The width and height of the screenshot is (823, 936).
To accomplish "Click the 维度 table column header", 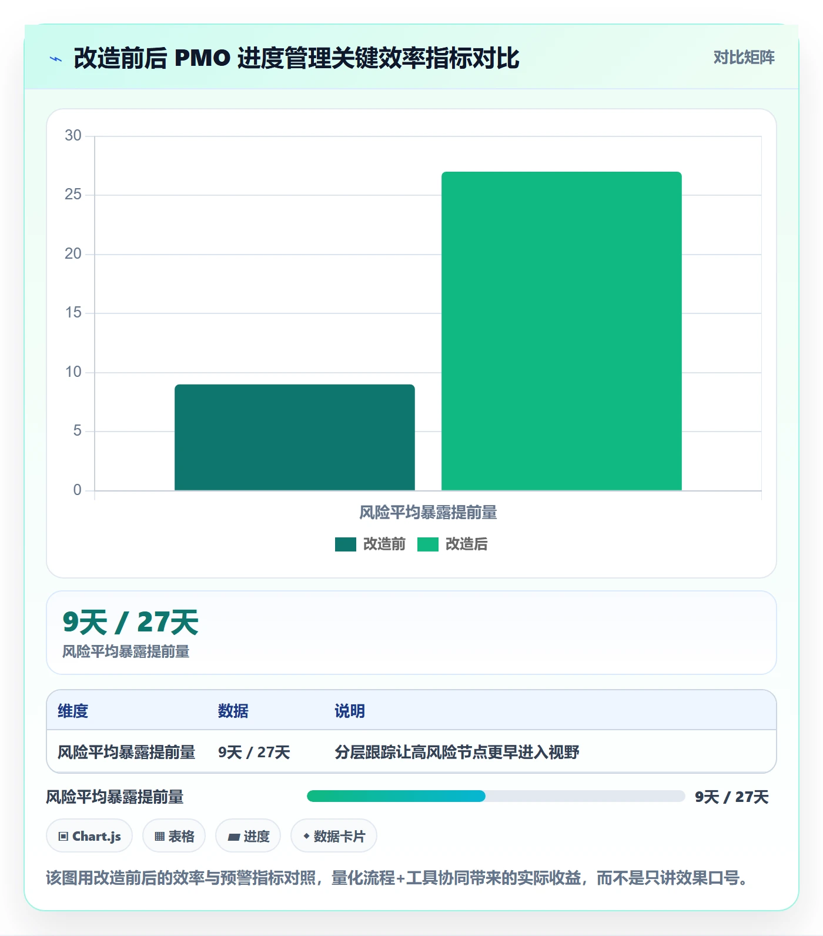I will tap(73, 711).
